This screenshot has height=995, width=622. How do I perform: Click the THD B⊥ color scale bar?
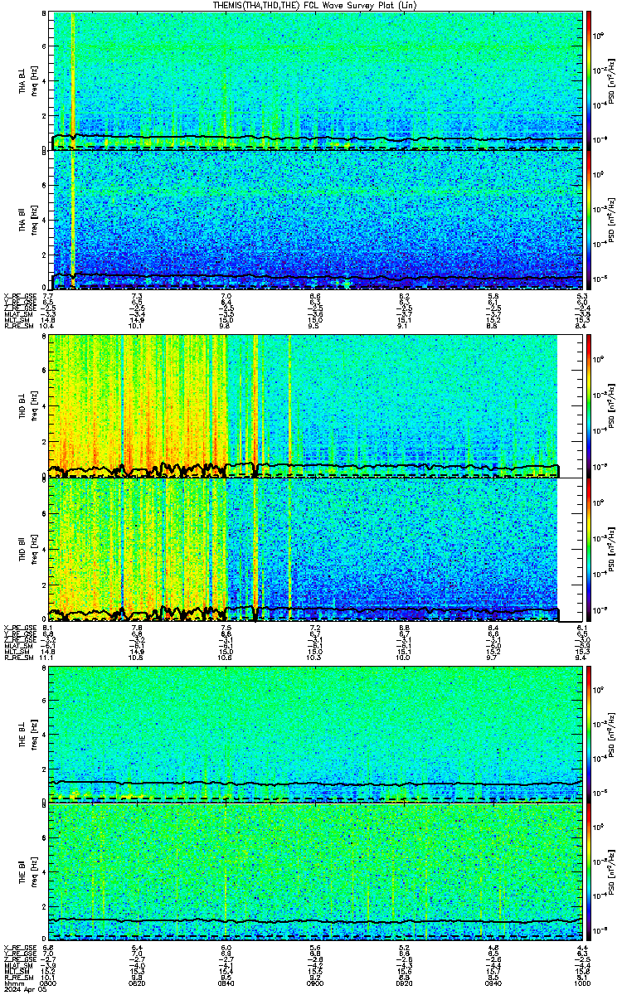[x=589, y=407]
